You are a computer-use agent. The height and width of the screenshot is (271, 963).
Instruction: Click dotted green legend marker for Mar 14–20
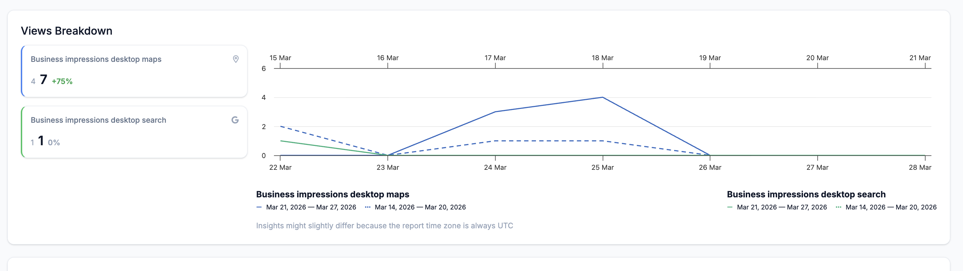[x=838, y=207]
